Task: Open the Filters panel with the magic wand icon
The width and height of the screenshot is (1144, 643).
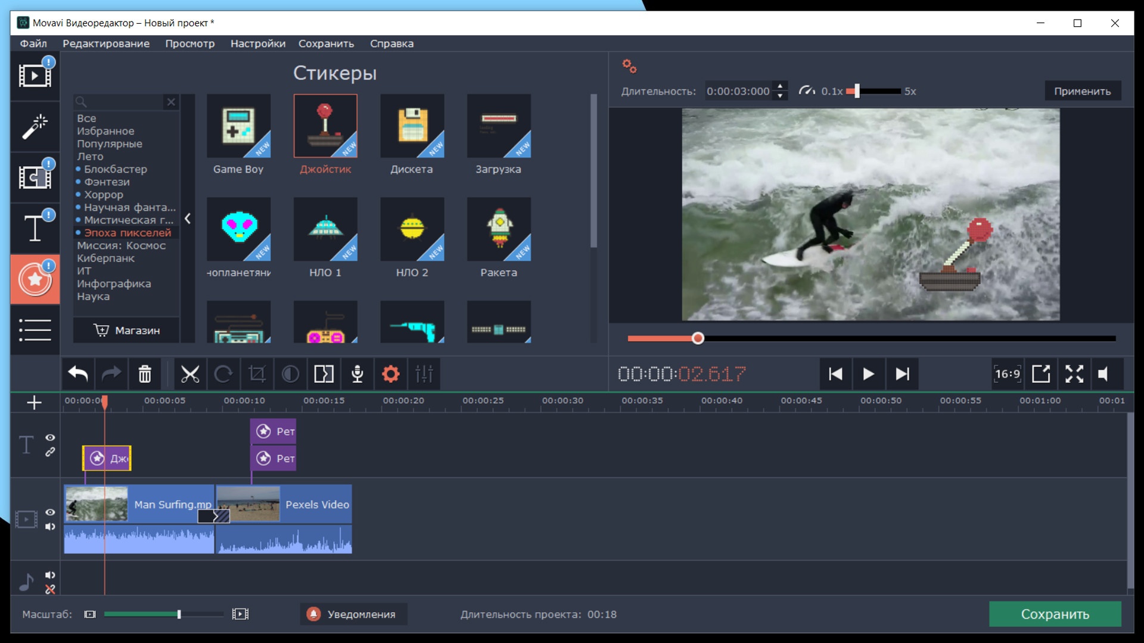Action: (34, 127)
